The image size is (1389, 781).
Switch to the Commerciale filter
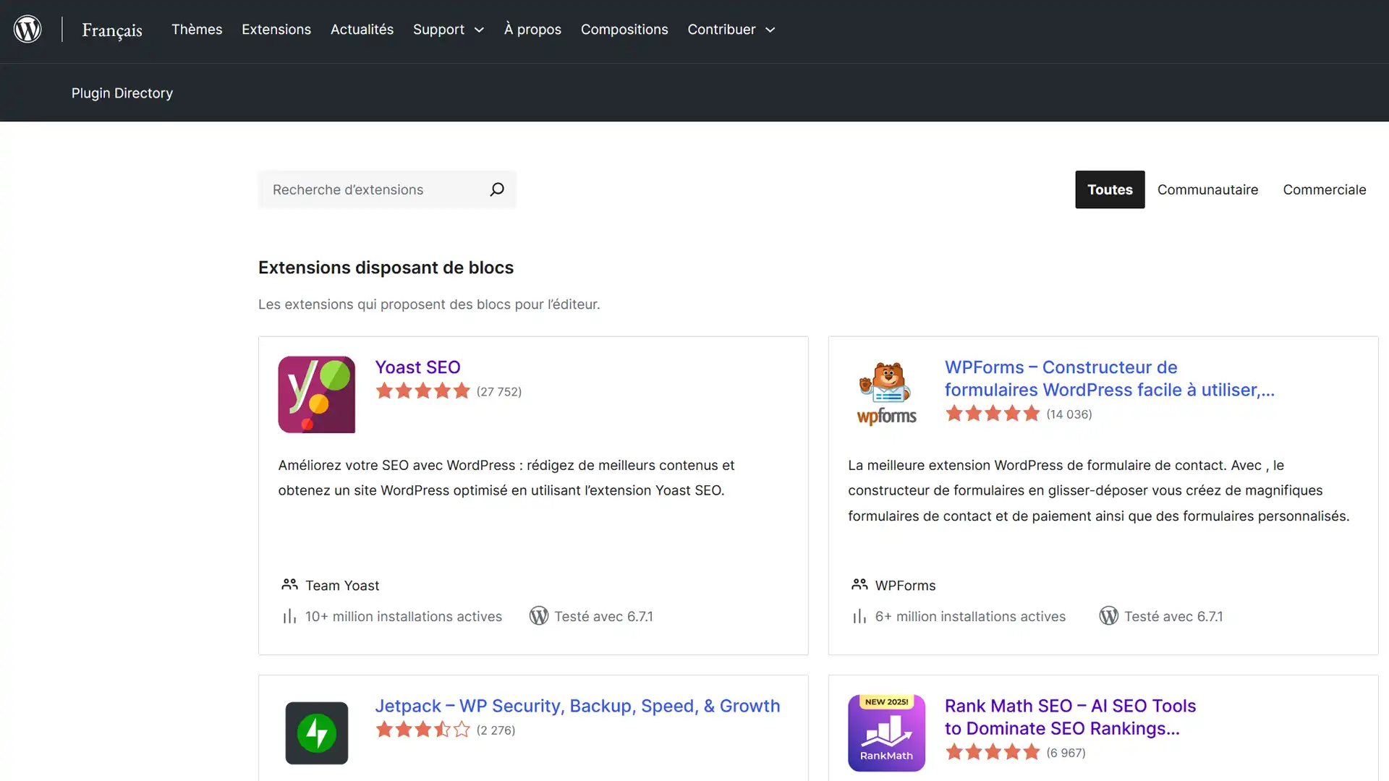click(1325, 189)
